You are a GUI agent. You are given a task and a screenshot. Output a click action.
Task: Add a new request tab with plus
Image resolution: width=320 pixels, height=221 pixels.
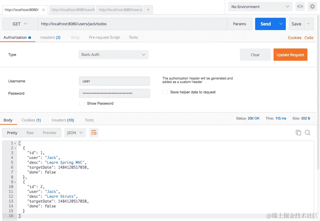click(148, 10)
